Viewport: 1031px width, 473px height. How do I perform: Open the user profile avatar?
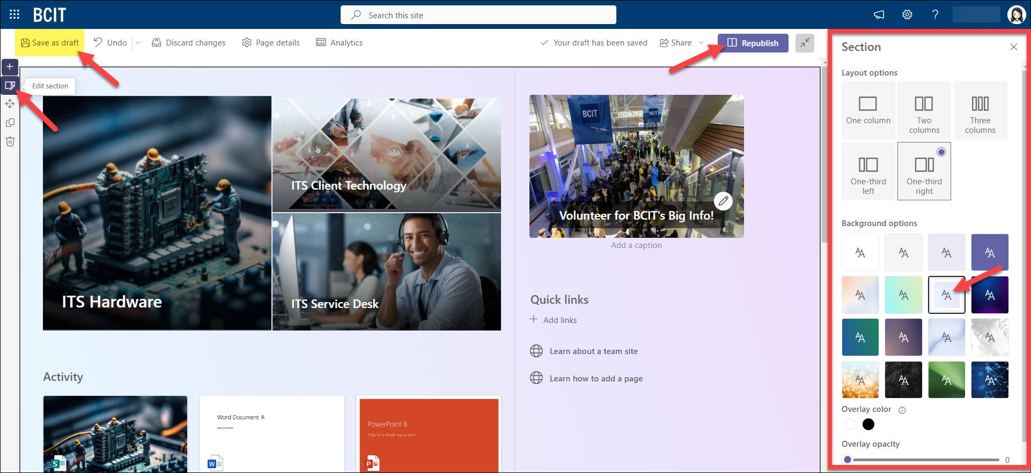(x=1017, y=14)
